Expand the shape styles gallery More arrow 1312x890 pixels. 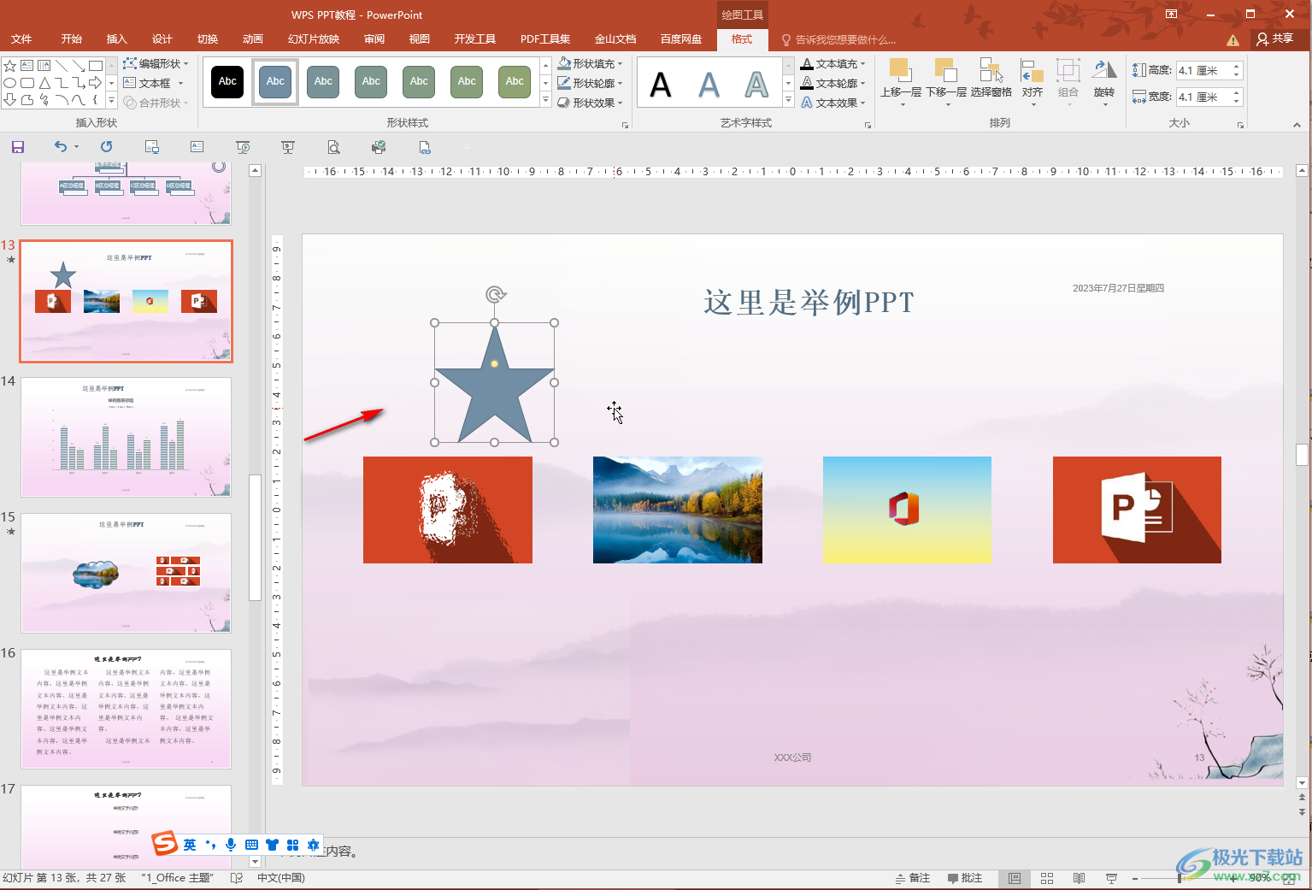[x=546, y=100]
